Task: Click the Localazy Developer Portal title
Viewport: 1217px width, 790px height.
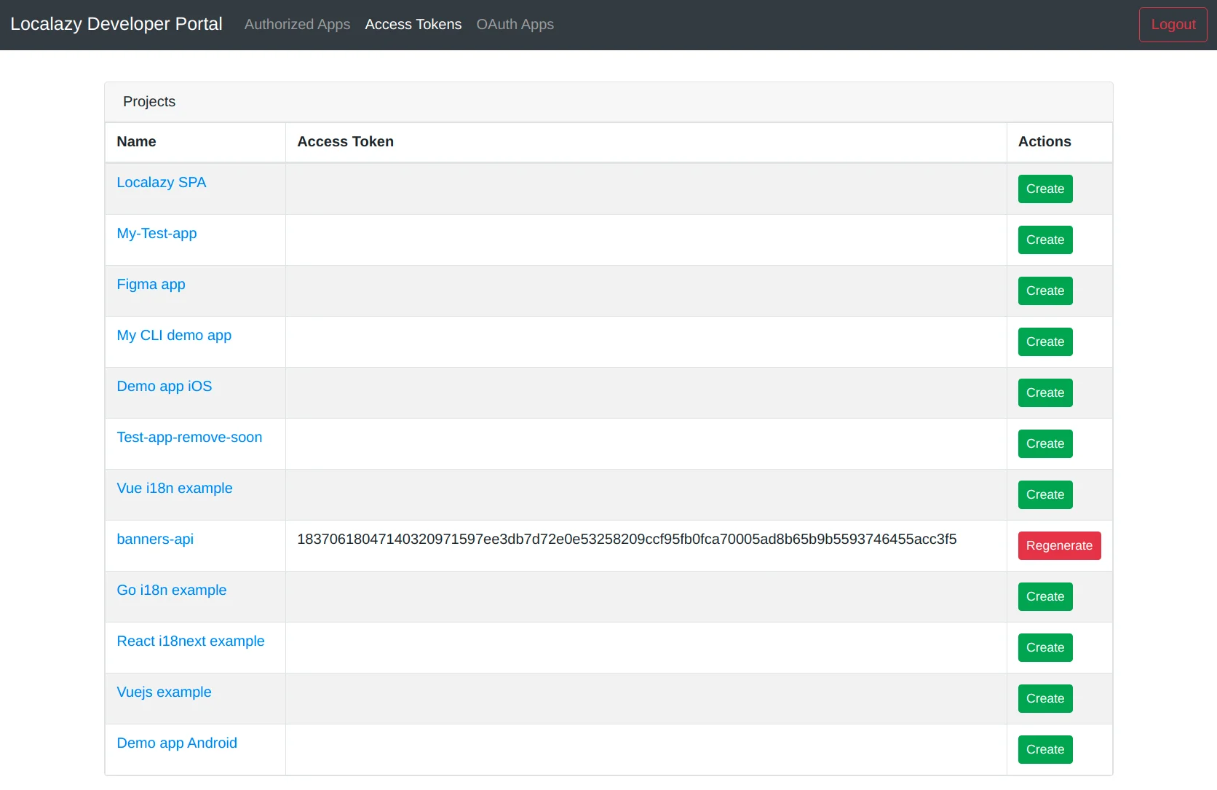Action: (116, 24)
